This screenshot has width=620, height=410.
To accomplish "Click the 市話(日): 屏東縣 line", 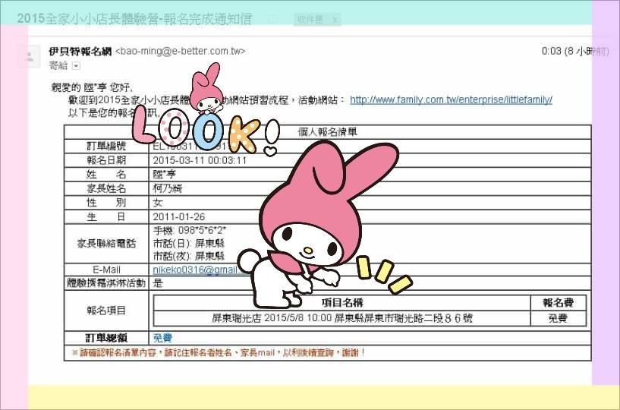I will (x=189, y=244).
